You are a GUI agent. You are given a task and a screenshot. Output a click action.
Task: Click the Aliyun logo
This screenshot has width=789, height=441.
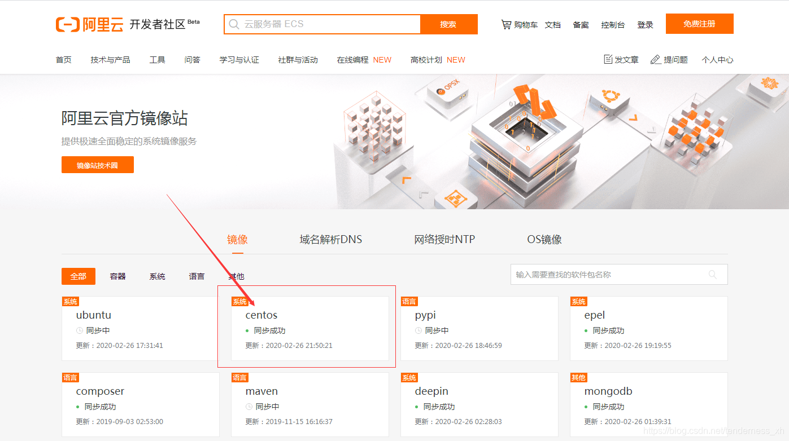pyautogui.click(x=89, y=24)
